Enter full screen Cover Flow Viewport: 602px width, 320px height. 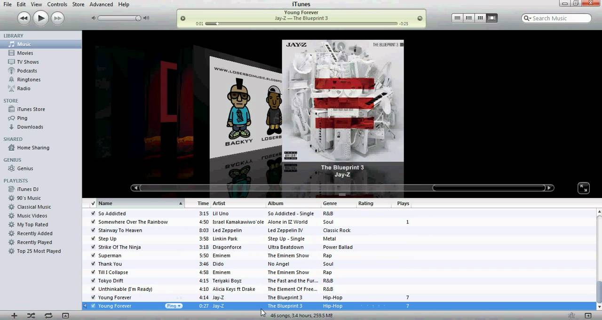(x=583, y=188)
